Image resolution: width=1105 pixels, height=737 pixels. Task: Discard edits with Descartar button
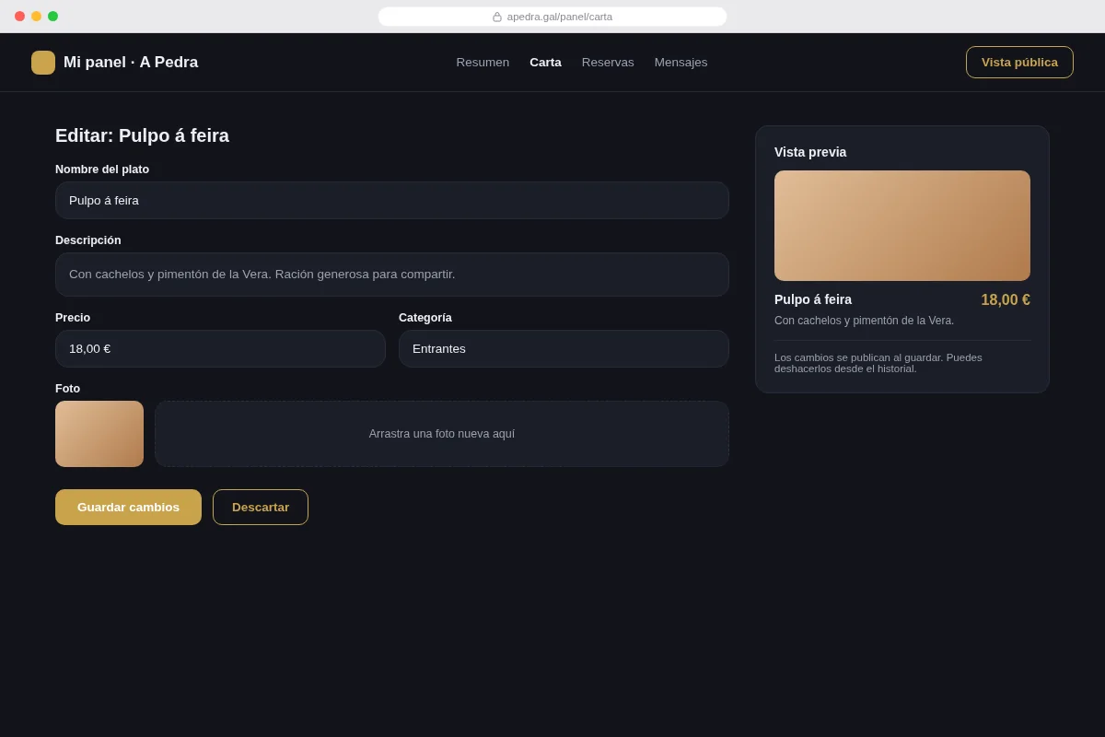click(261, 507)
